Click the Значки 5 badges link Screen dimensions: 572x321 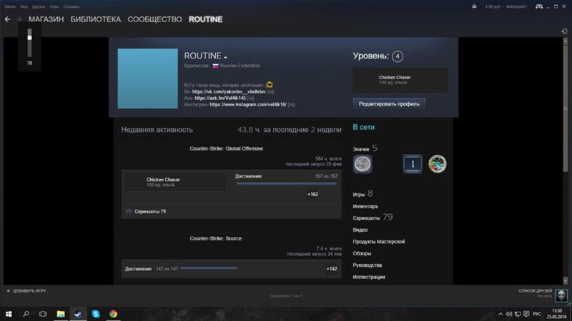pos(365,148)
